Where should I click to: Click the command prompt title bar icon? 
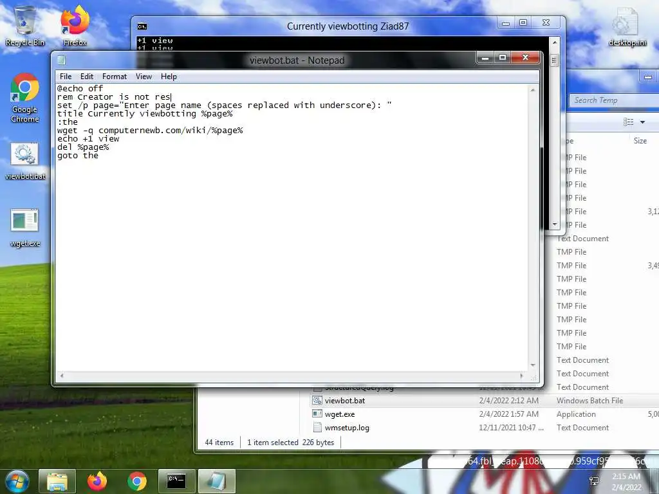click(x=142, y=26)
